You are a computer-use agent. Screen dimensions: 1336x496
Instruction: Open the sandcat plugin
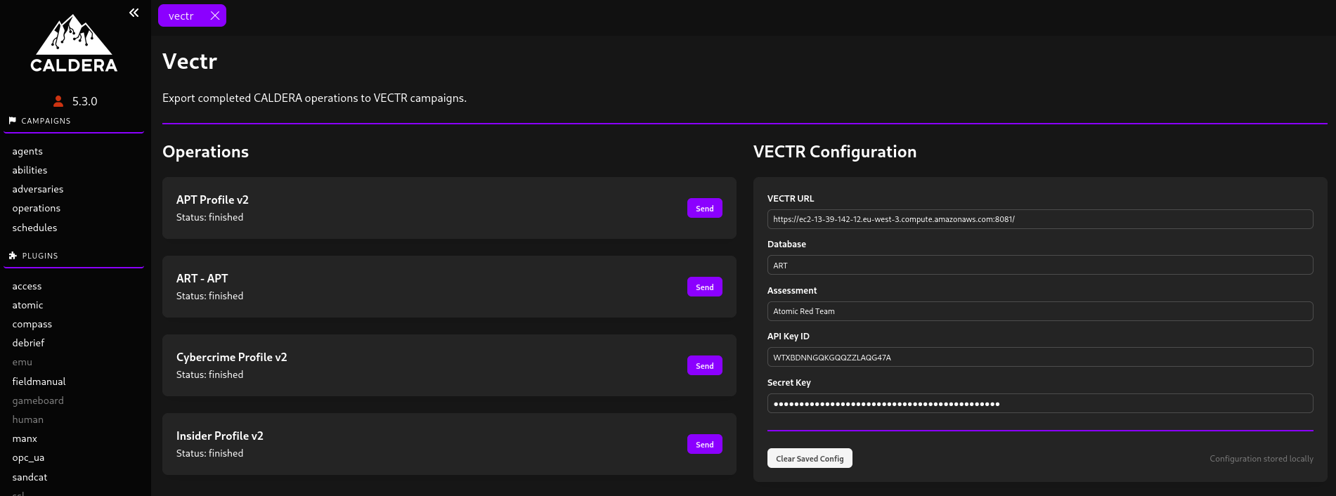tap(30, 477)
